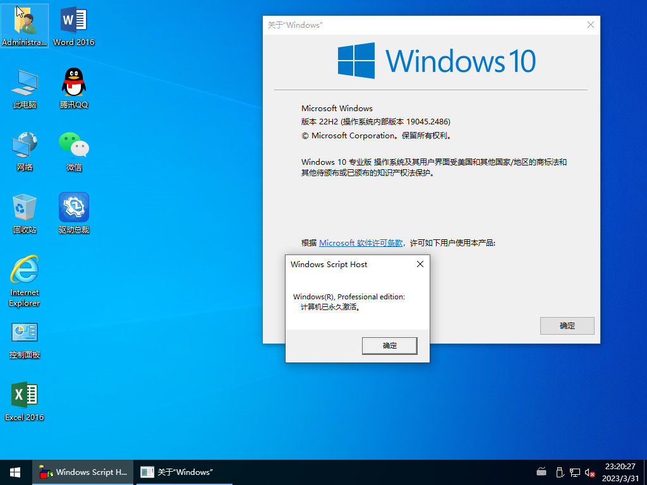
Task: Open the Start menu
Action: (x=15, y=472)
